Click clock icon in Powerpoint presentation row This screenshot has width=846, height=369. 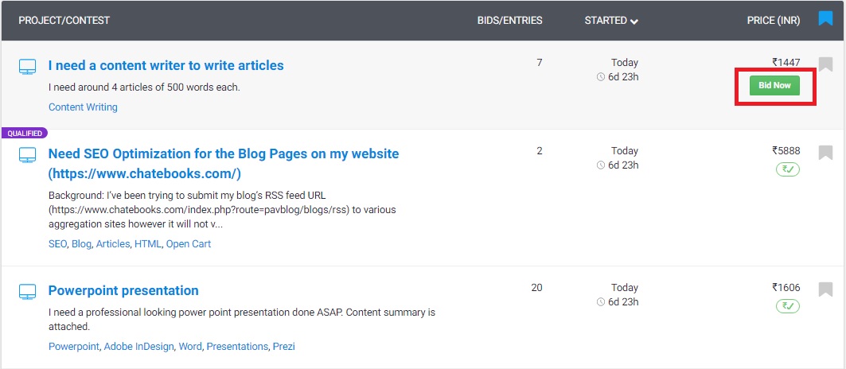point(601,302)
